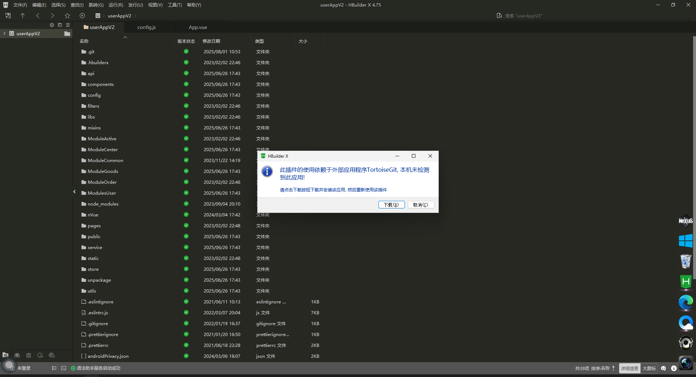Open the Nexus dock icon

click(x=685, y=220)
